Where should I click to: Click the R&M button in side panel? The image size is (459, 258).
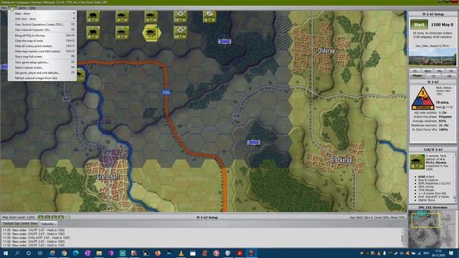[427, 71]
